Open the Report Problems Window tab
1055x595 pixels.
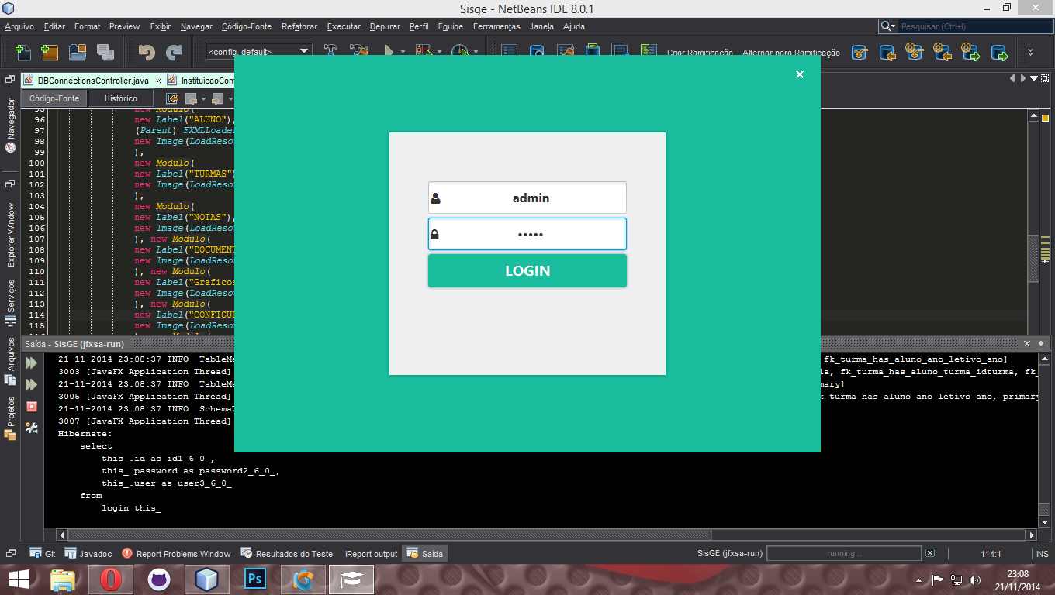176,553
